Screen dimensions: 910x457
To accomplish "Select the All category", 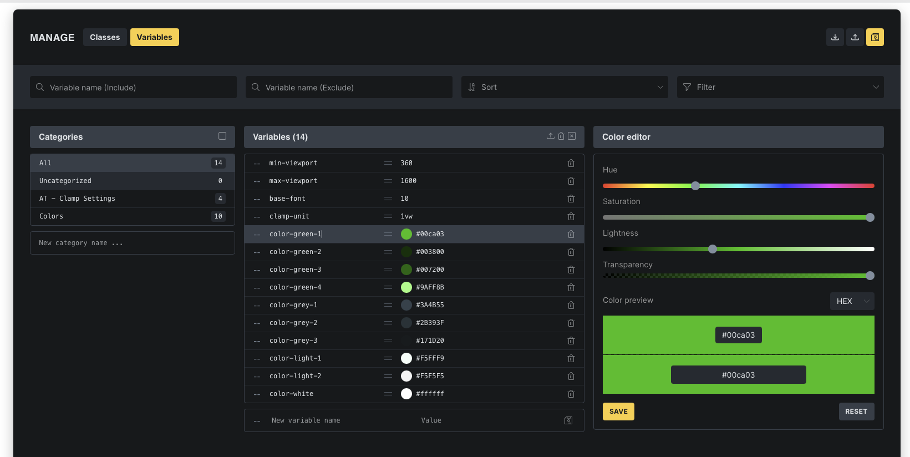I will (133, 163).
